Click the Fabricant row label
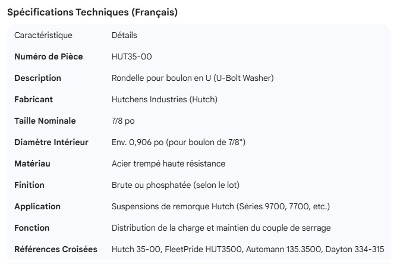This screenshot has width=397, height=264. tap(33, 99)
